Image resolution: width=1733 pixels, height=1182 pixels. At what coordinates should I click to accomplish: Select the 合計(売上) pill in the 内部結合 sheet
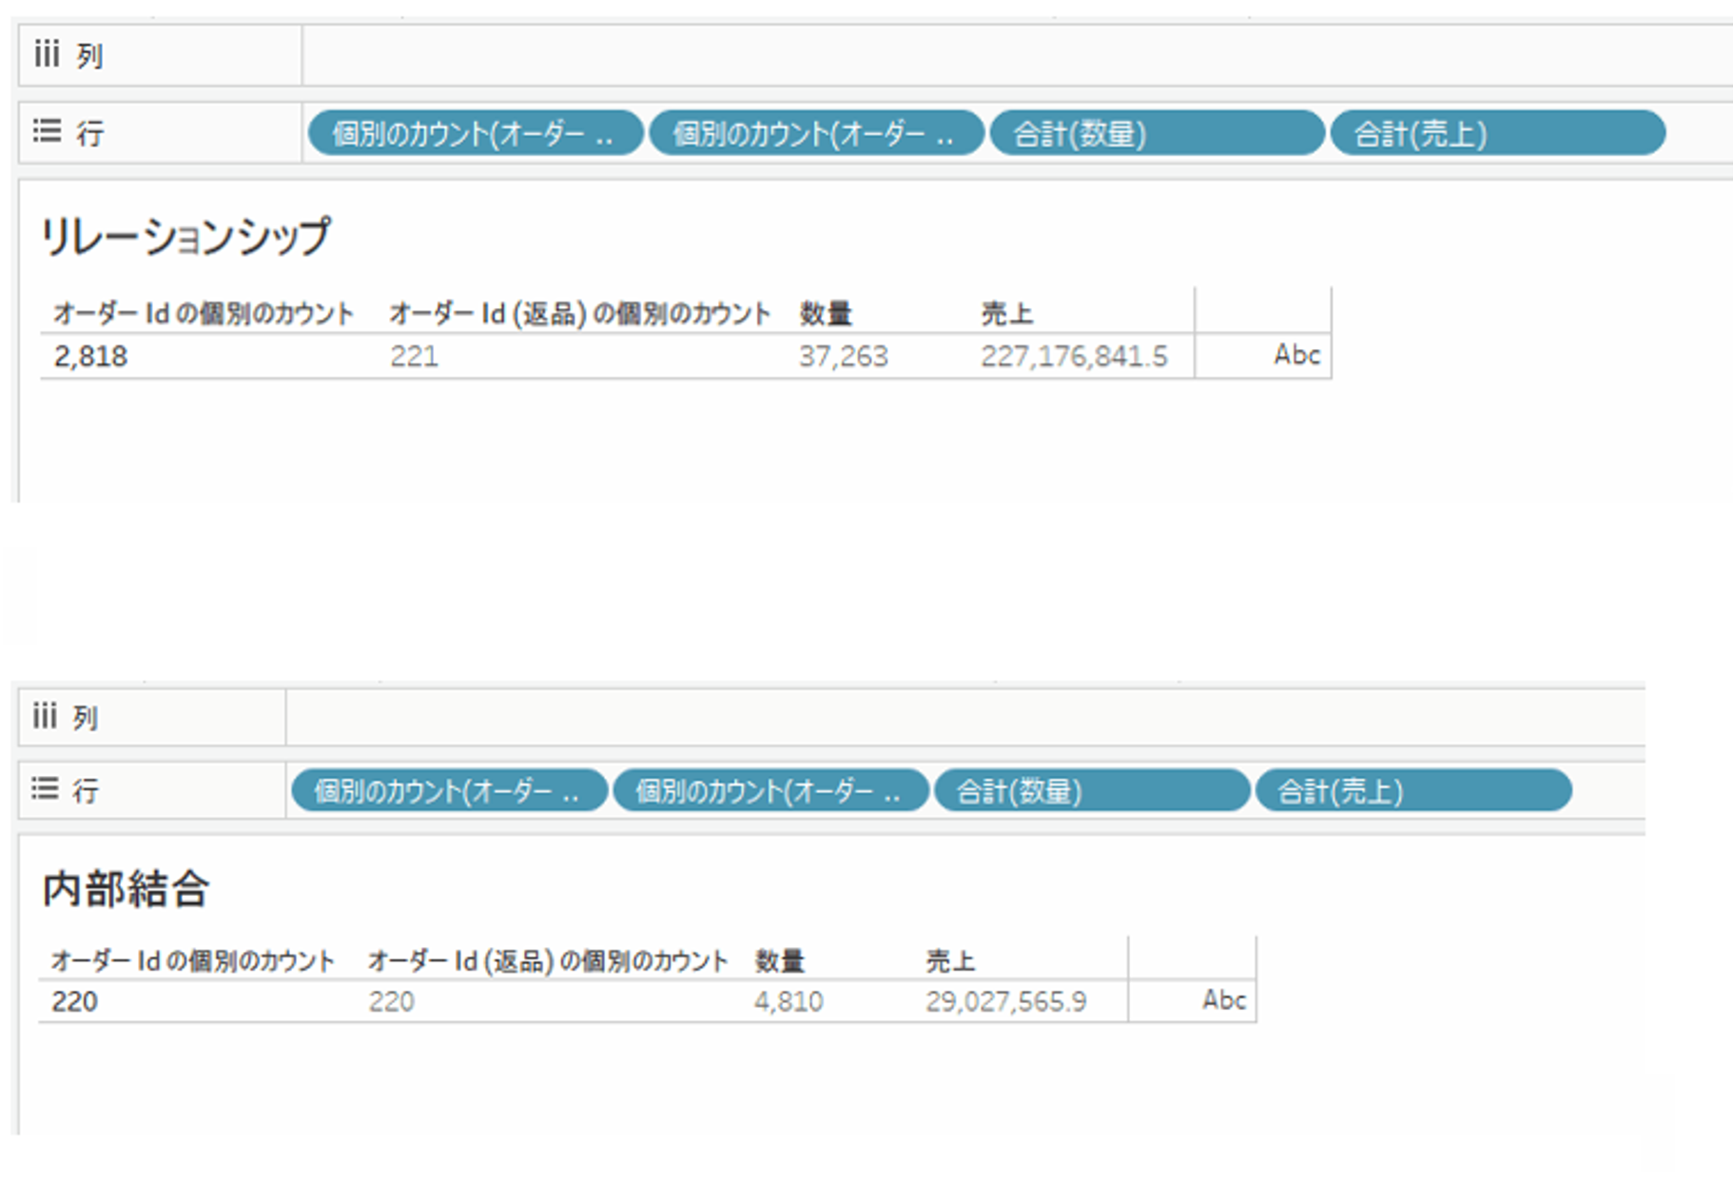[x=1413, y=790]
